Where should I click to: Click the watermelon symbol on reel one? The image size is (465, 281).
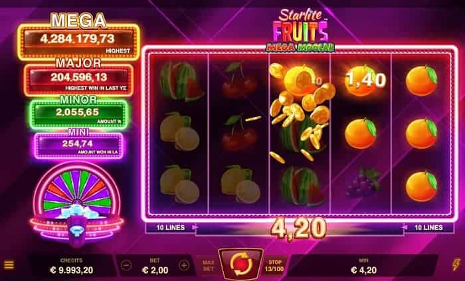coord(181,80)
